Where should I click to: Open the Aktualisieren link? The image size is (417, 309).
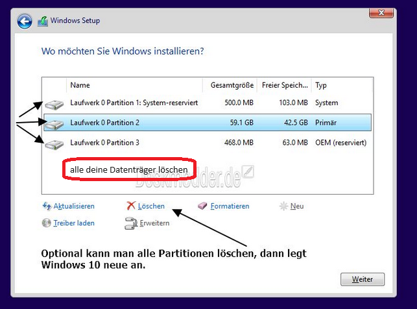pos(74,206)
